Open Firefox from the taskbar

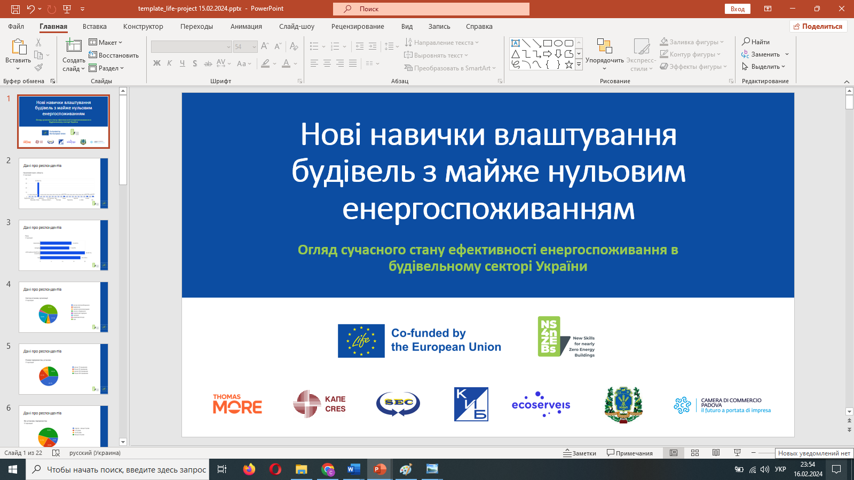pos(249,469)
